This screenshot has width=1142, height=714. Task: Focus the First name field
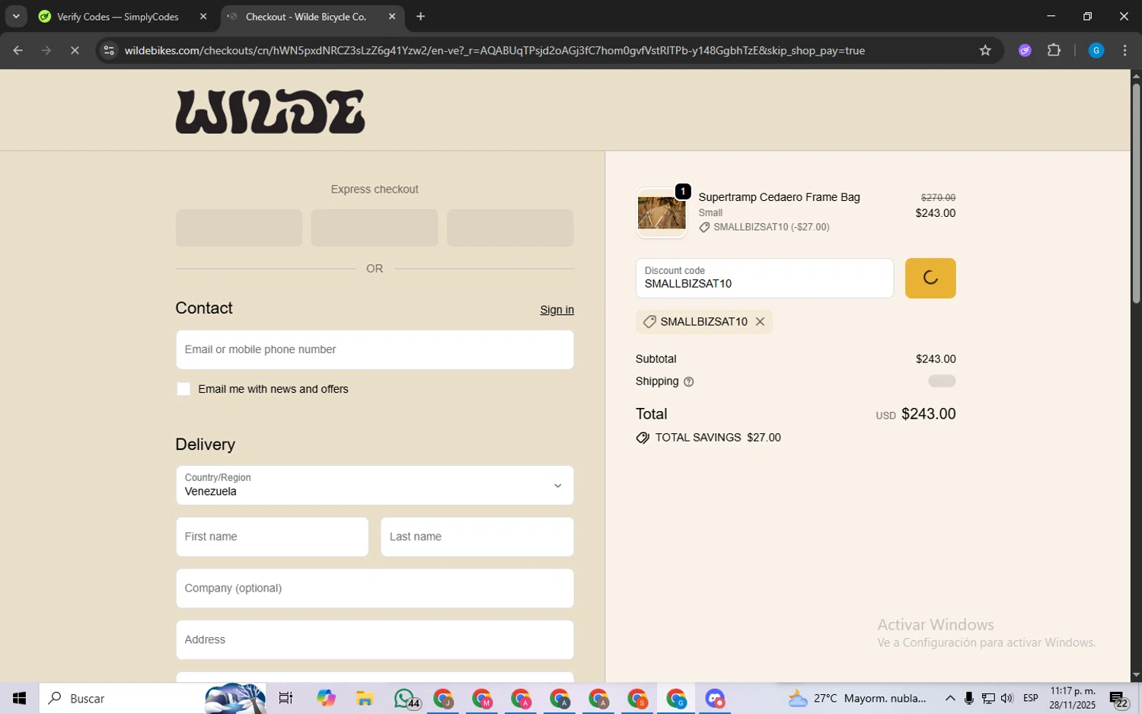(272, 537)
